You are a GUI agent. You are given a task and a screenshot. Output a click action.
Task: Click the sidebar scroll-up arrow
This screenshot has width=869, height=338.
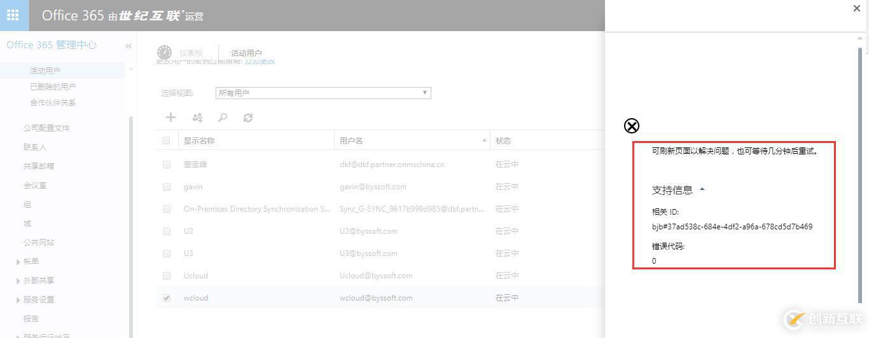coord(131,69)
